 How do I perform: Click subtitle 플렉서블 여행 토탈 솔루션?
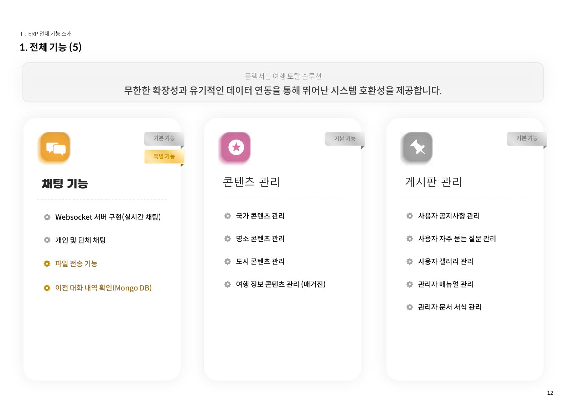tap(283, 76)
